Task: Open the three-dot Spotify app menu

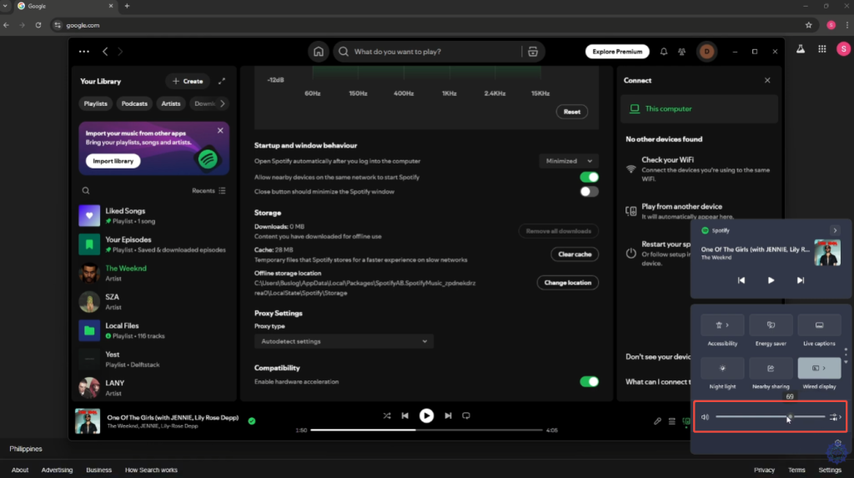Action: (84, 52)
